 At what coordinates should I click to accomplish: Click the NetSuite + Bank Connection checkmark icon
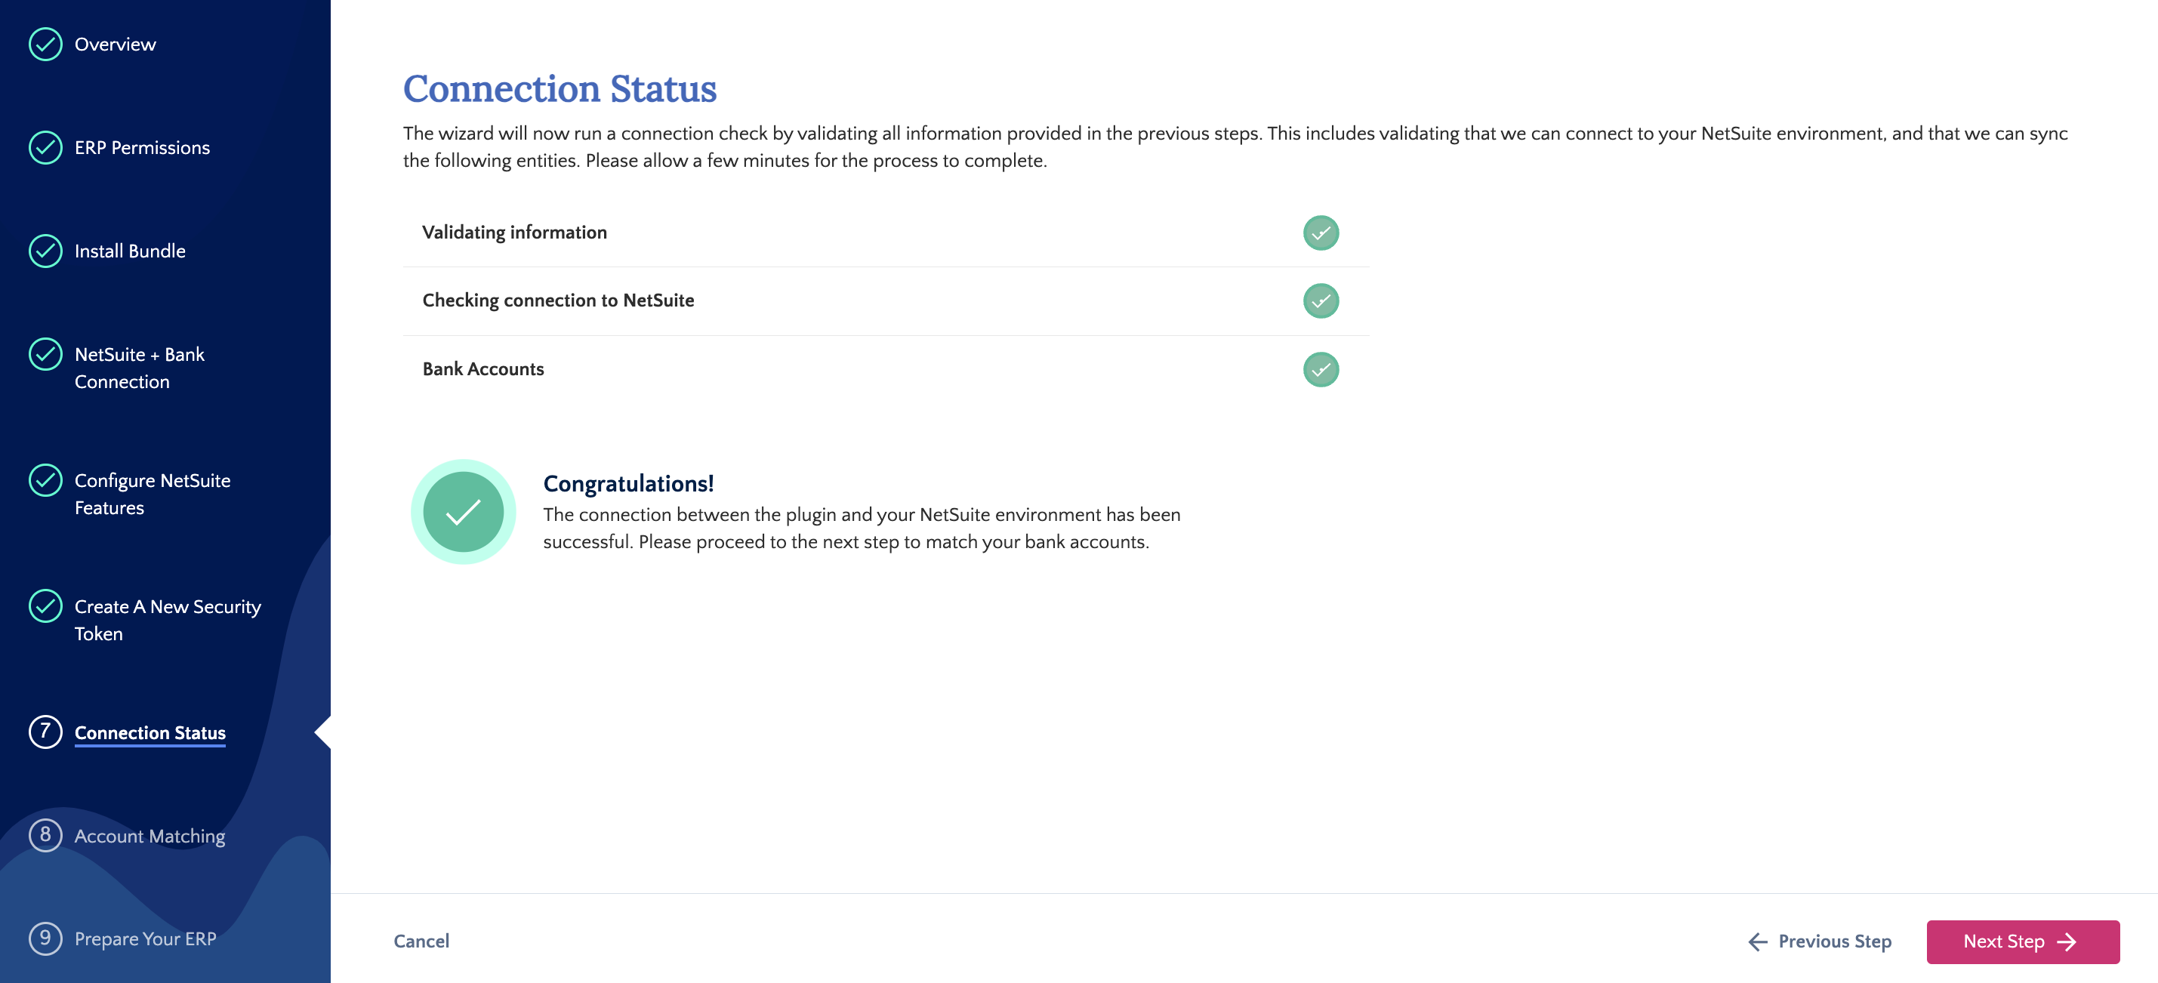coord(45,354)
